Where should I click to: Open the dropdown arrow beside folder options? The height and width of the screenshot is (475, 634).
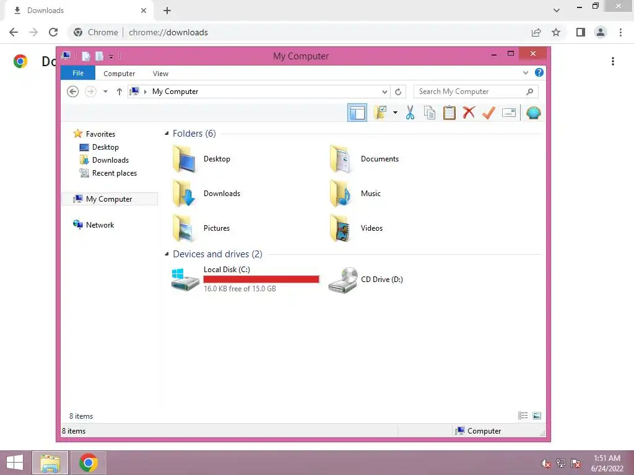(395, 113)
